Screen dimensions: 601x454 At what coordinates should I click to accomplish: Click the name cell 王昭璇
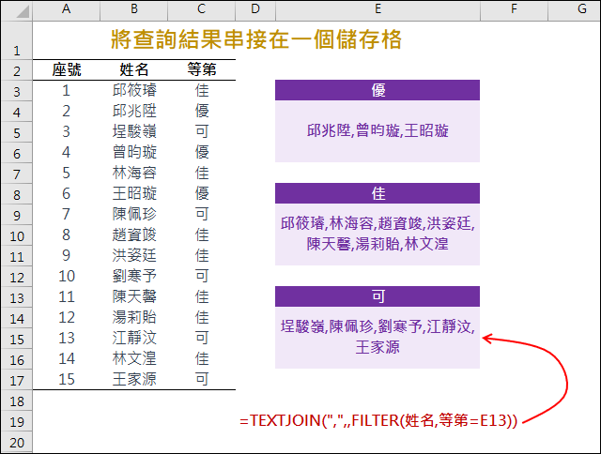coord(133,193)
